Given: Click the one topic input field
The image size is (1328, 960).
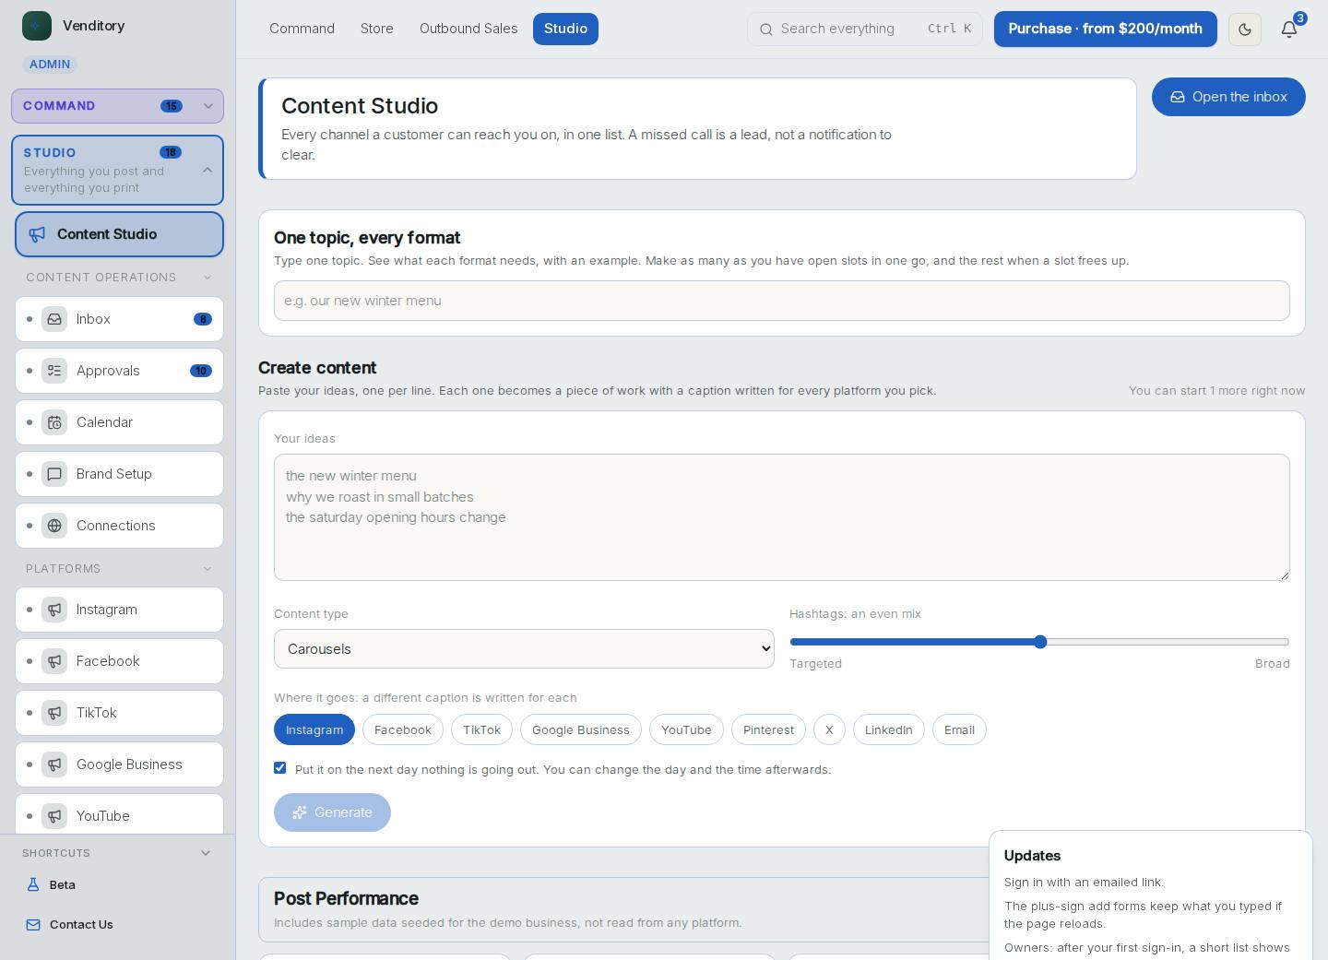Looking at the screenshot, I should pyautogui.click(x=782, y=301).
